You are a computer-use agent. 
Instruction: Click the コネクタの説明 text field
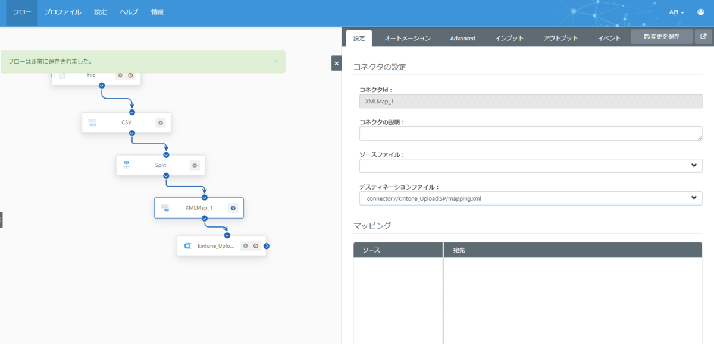pyautogui.click(x=530, y=133)
